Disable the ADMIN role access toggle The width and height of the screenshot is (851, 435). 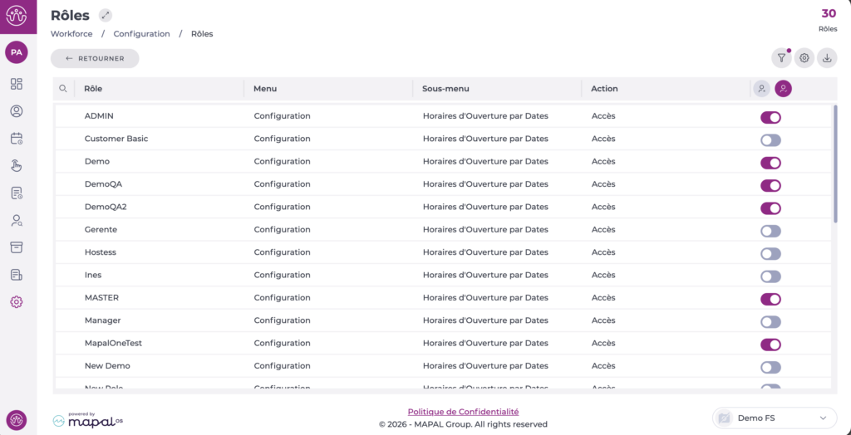[x=770, y=117]
